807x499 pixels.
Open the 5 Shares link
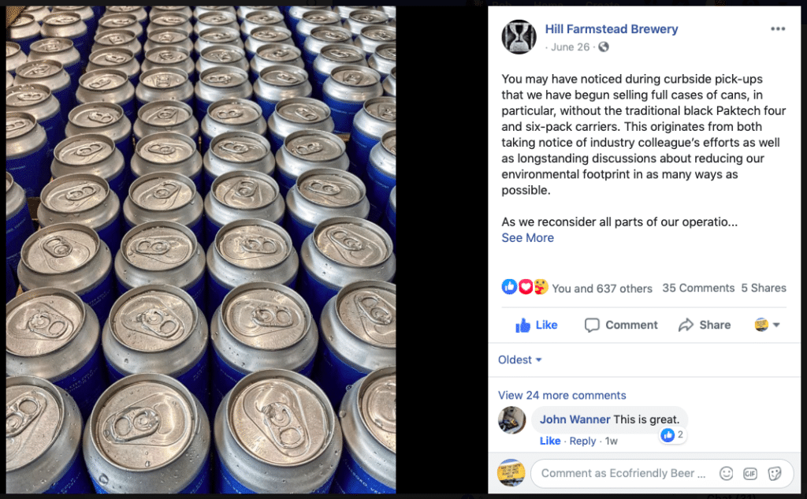(764, 288)
